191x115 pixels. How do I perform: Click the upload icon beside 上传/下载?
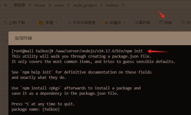5,22
